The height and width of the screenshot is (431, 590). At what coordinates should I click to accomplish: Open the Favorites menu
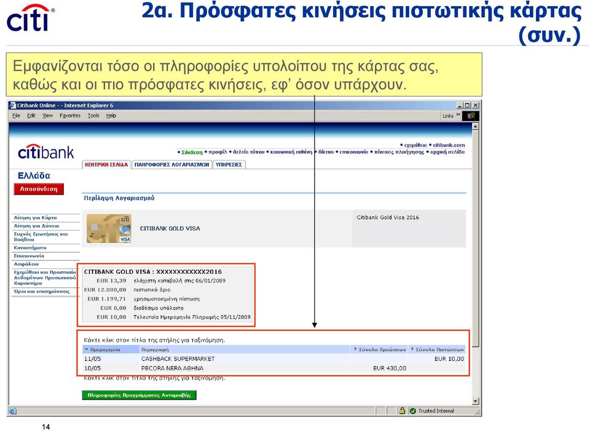click(x=70, y=116)
